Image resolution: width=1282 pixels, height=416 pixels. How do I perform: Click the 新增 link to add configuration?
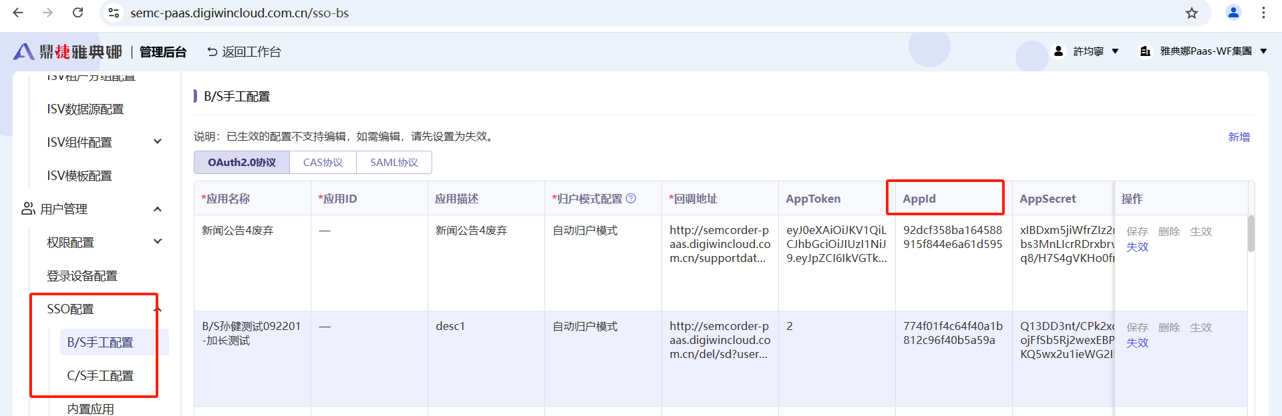point(1239,137)
